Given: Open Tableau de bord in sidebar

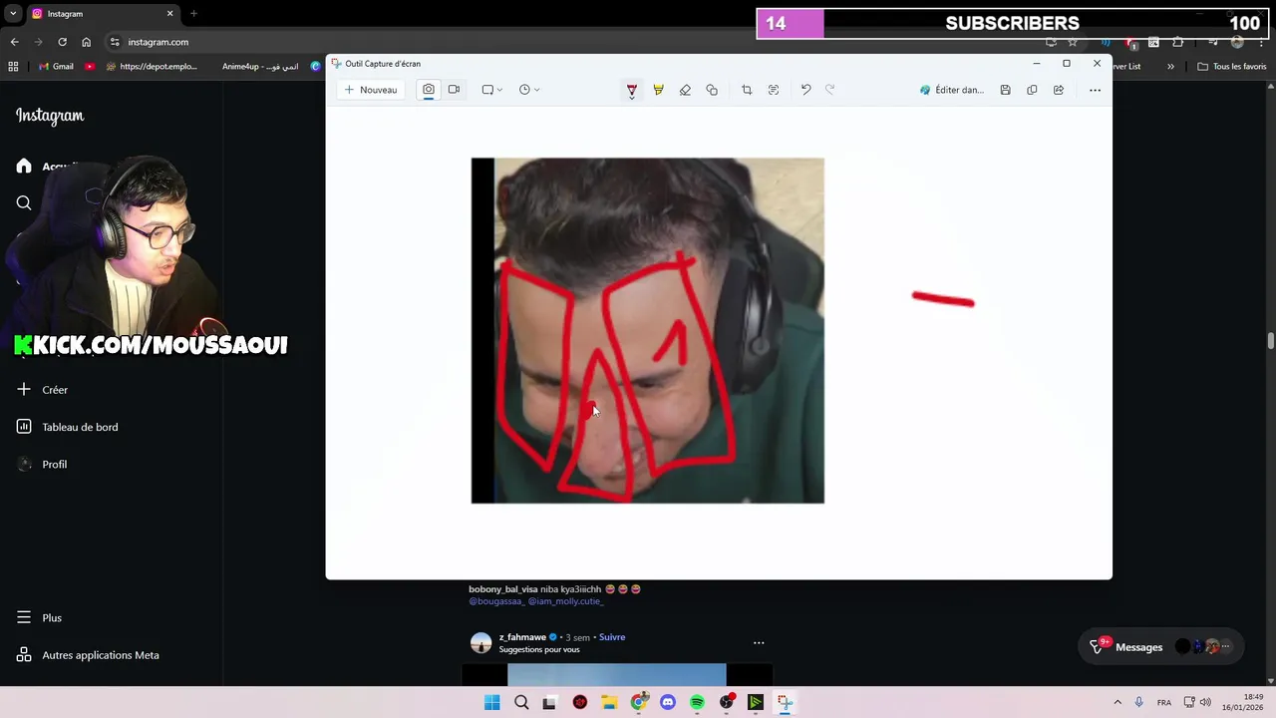Looking at the screenshot, I should click(68, 427).
